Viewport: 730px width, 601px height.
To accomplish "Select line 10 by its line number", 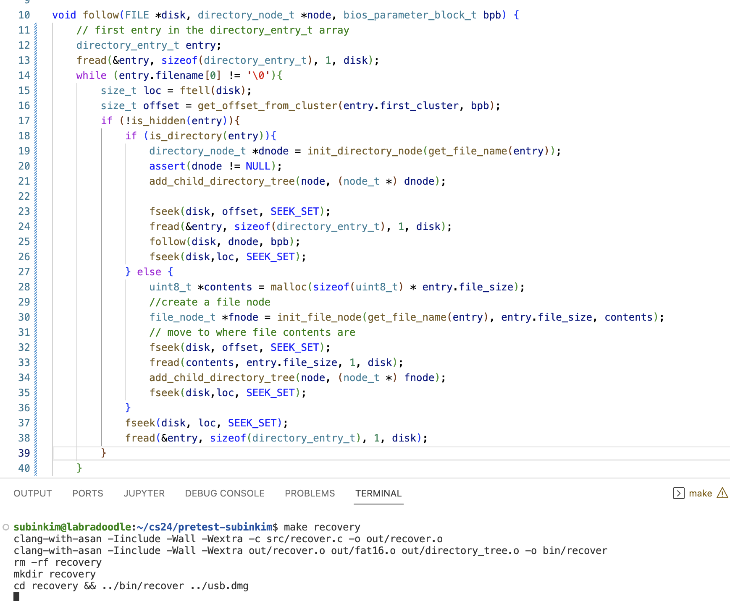I will coord(24,15).
